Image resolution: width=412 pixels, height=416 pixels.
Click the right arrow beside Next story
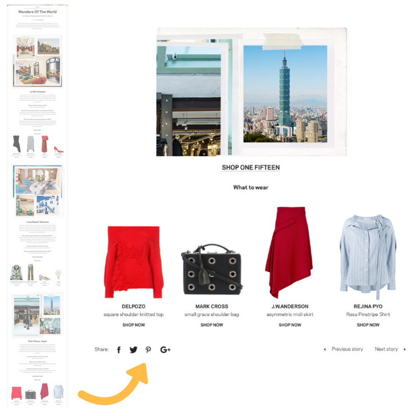(x=405, y=349)
